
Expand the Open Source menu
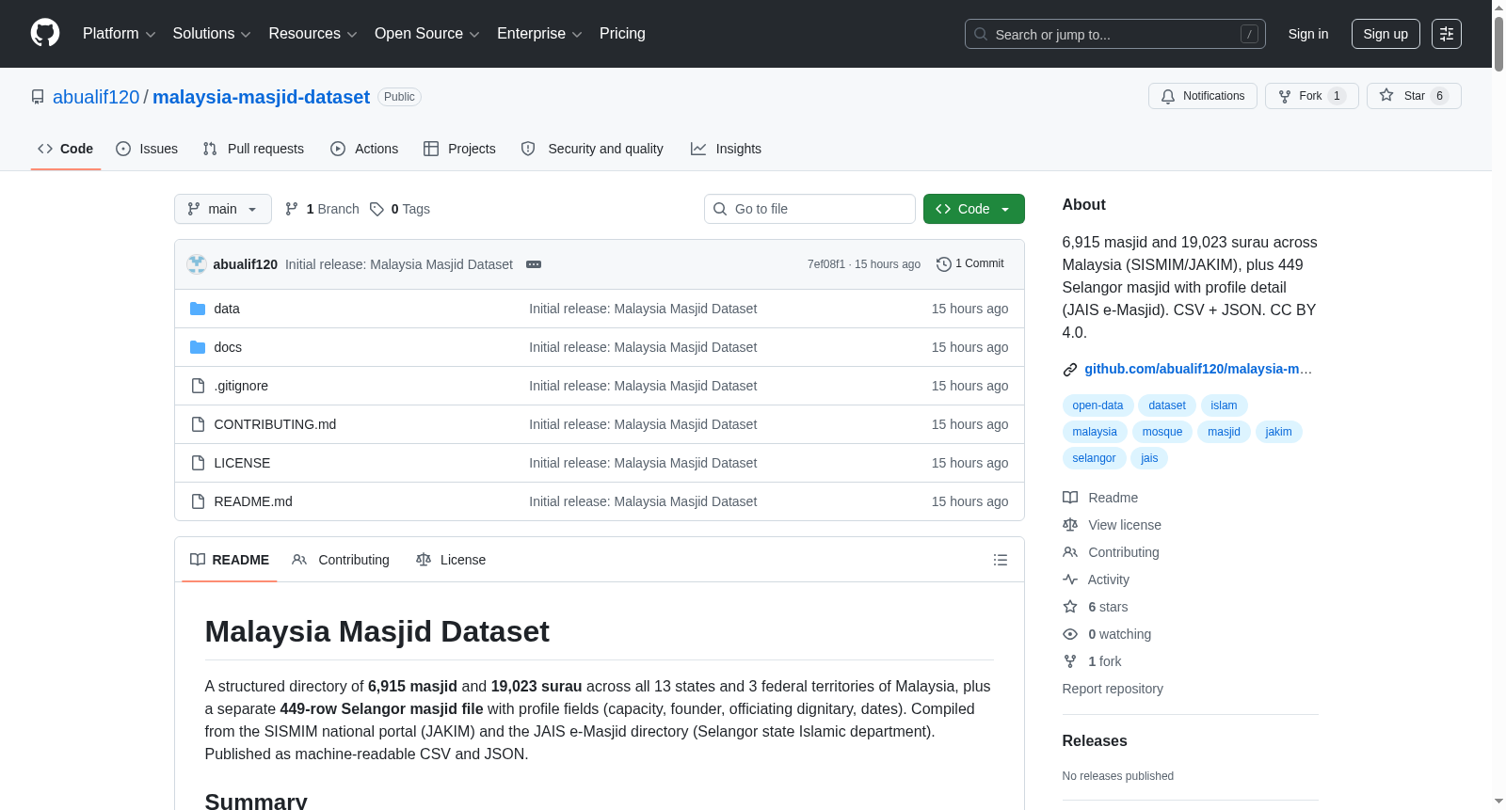coord(427,34)
